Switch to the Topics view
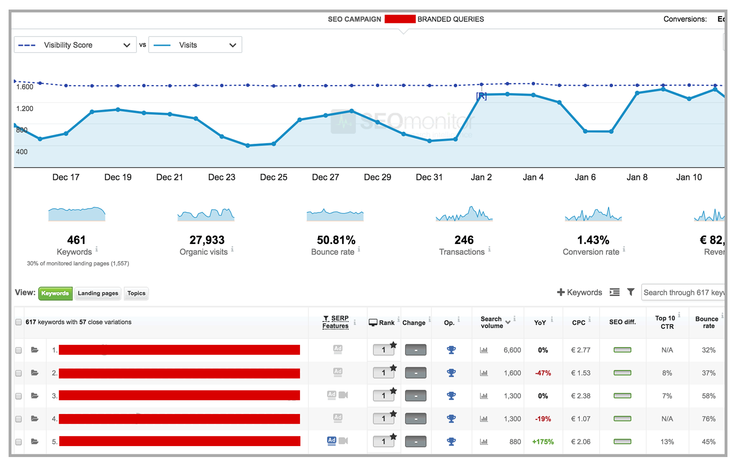The width and height of the screenshot is (737, 468). (x=136, y=293)
